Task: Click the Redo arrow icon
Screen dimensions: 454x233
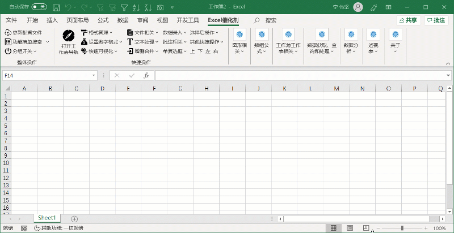Action: [x=84, y=7]
